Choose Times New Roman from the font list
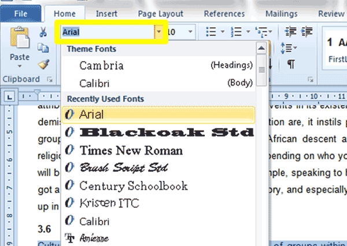The height and width of the screenshot is (246, 347). point(131,150)
